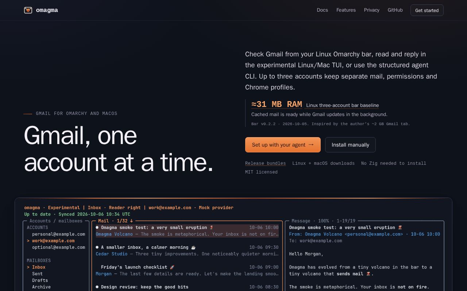Visit the GitHub link
This screenshot has height=291, width=467.
395,10
